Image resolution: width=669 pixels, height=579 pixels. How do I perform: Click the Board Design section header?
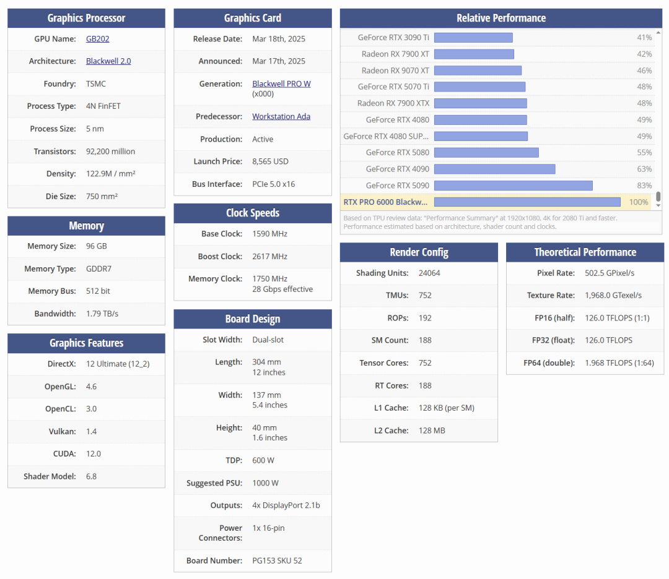[253, 319]
